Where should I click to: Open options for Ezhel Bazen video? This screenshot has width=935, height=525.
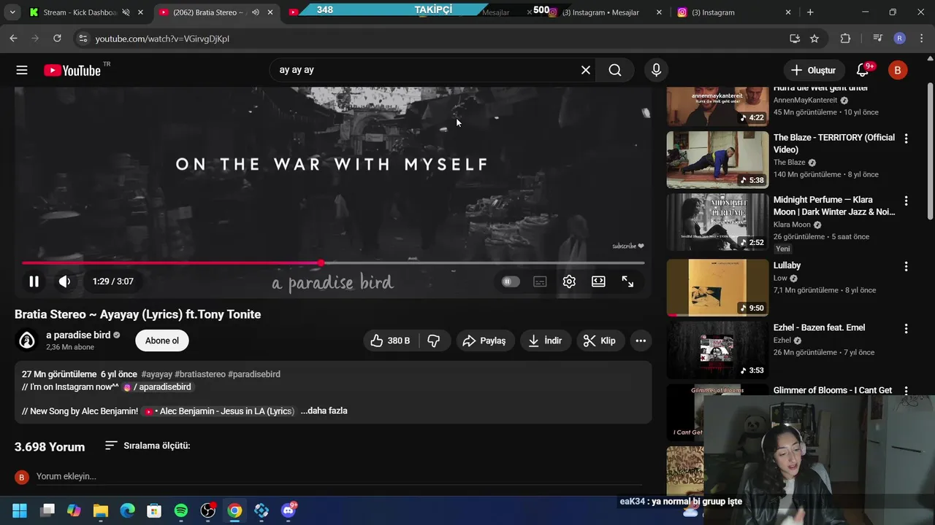pos(906,329)
